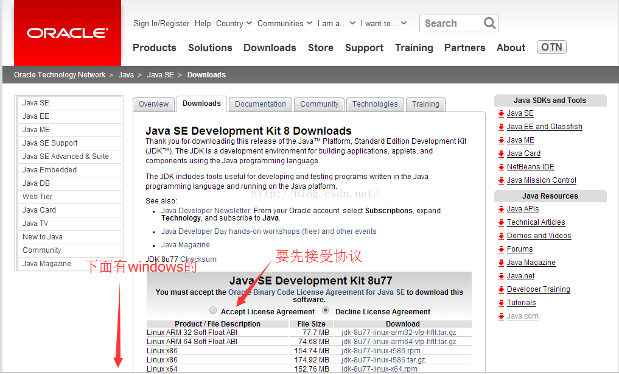Open the Training top menu
Screen dimensions: 619x374
414,48
